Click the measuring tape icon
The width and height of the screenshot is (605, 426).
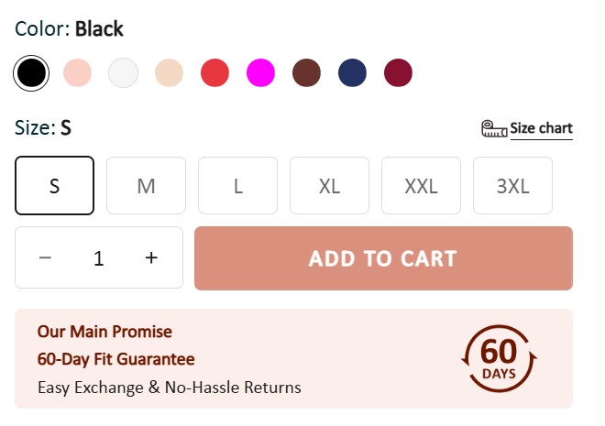tap(494, 129)
